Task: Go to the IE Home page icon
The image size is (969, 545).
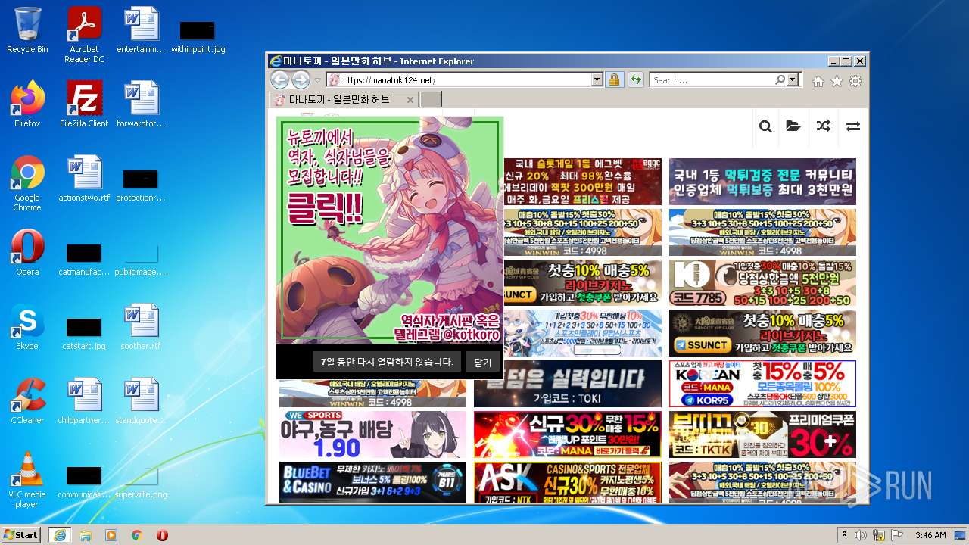Action: tap(818, 81)
